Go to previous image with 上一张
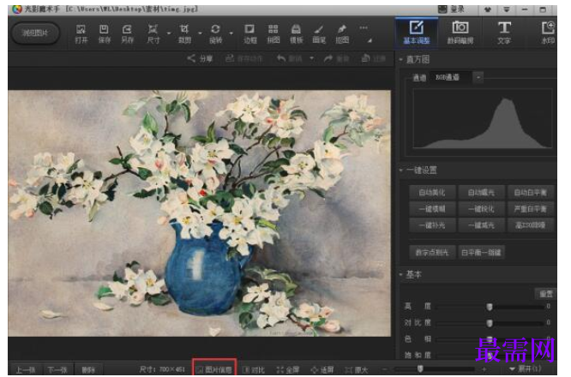571x377 pixels. pyautogui.click(x=26, y=370)
